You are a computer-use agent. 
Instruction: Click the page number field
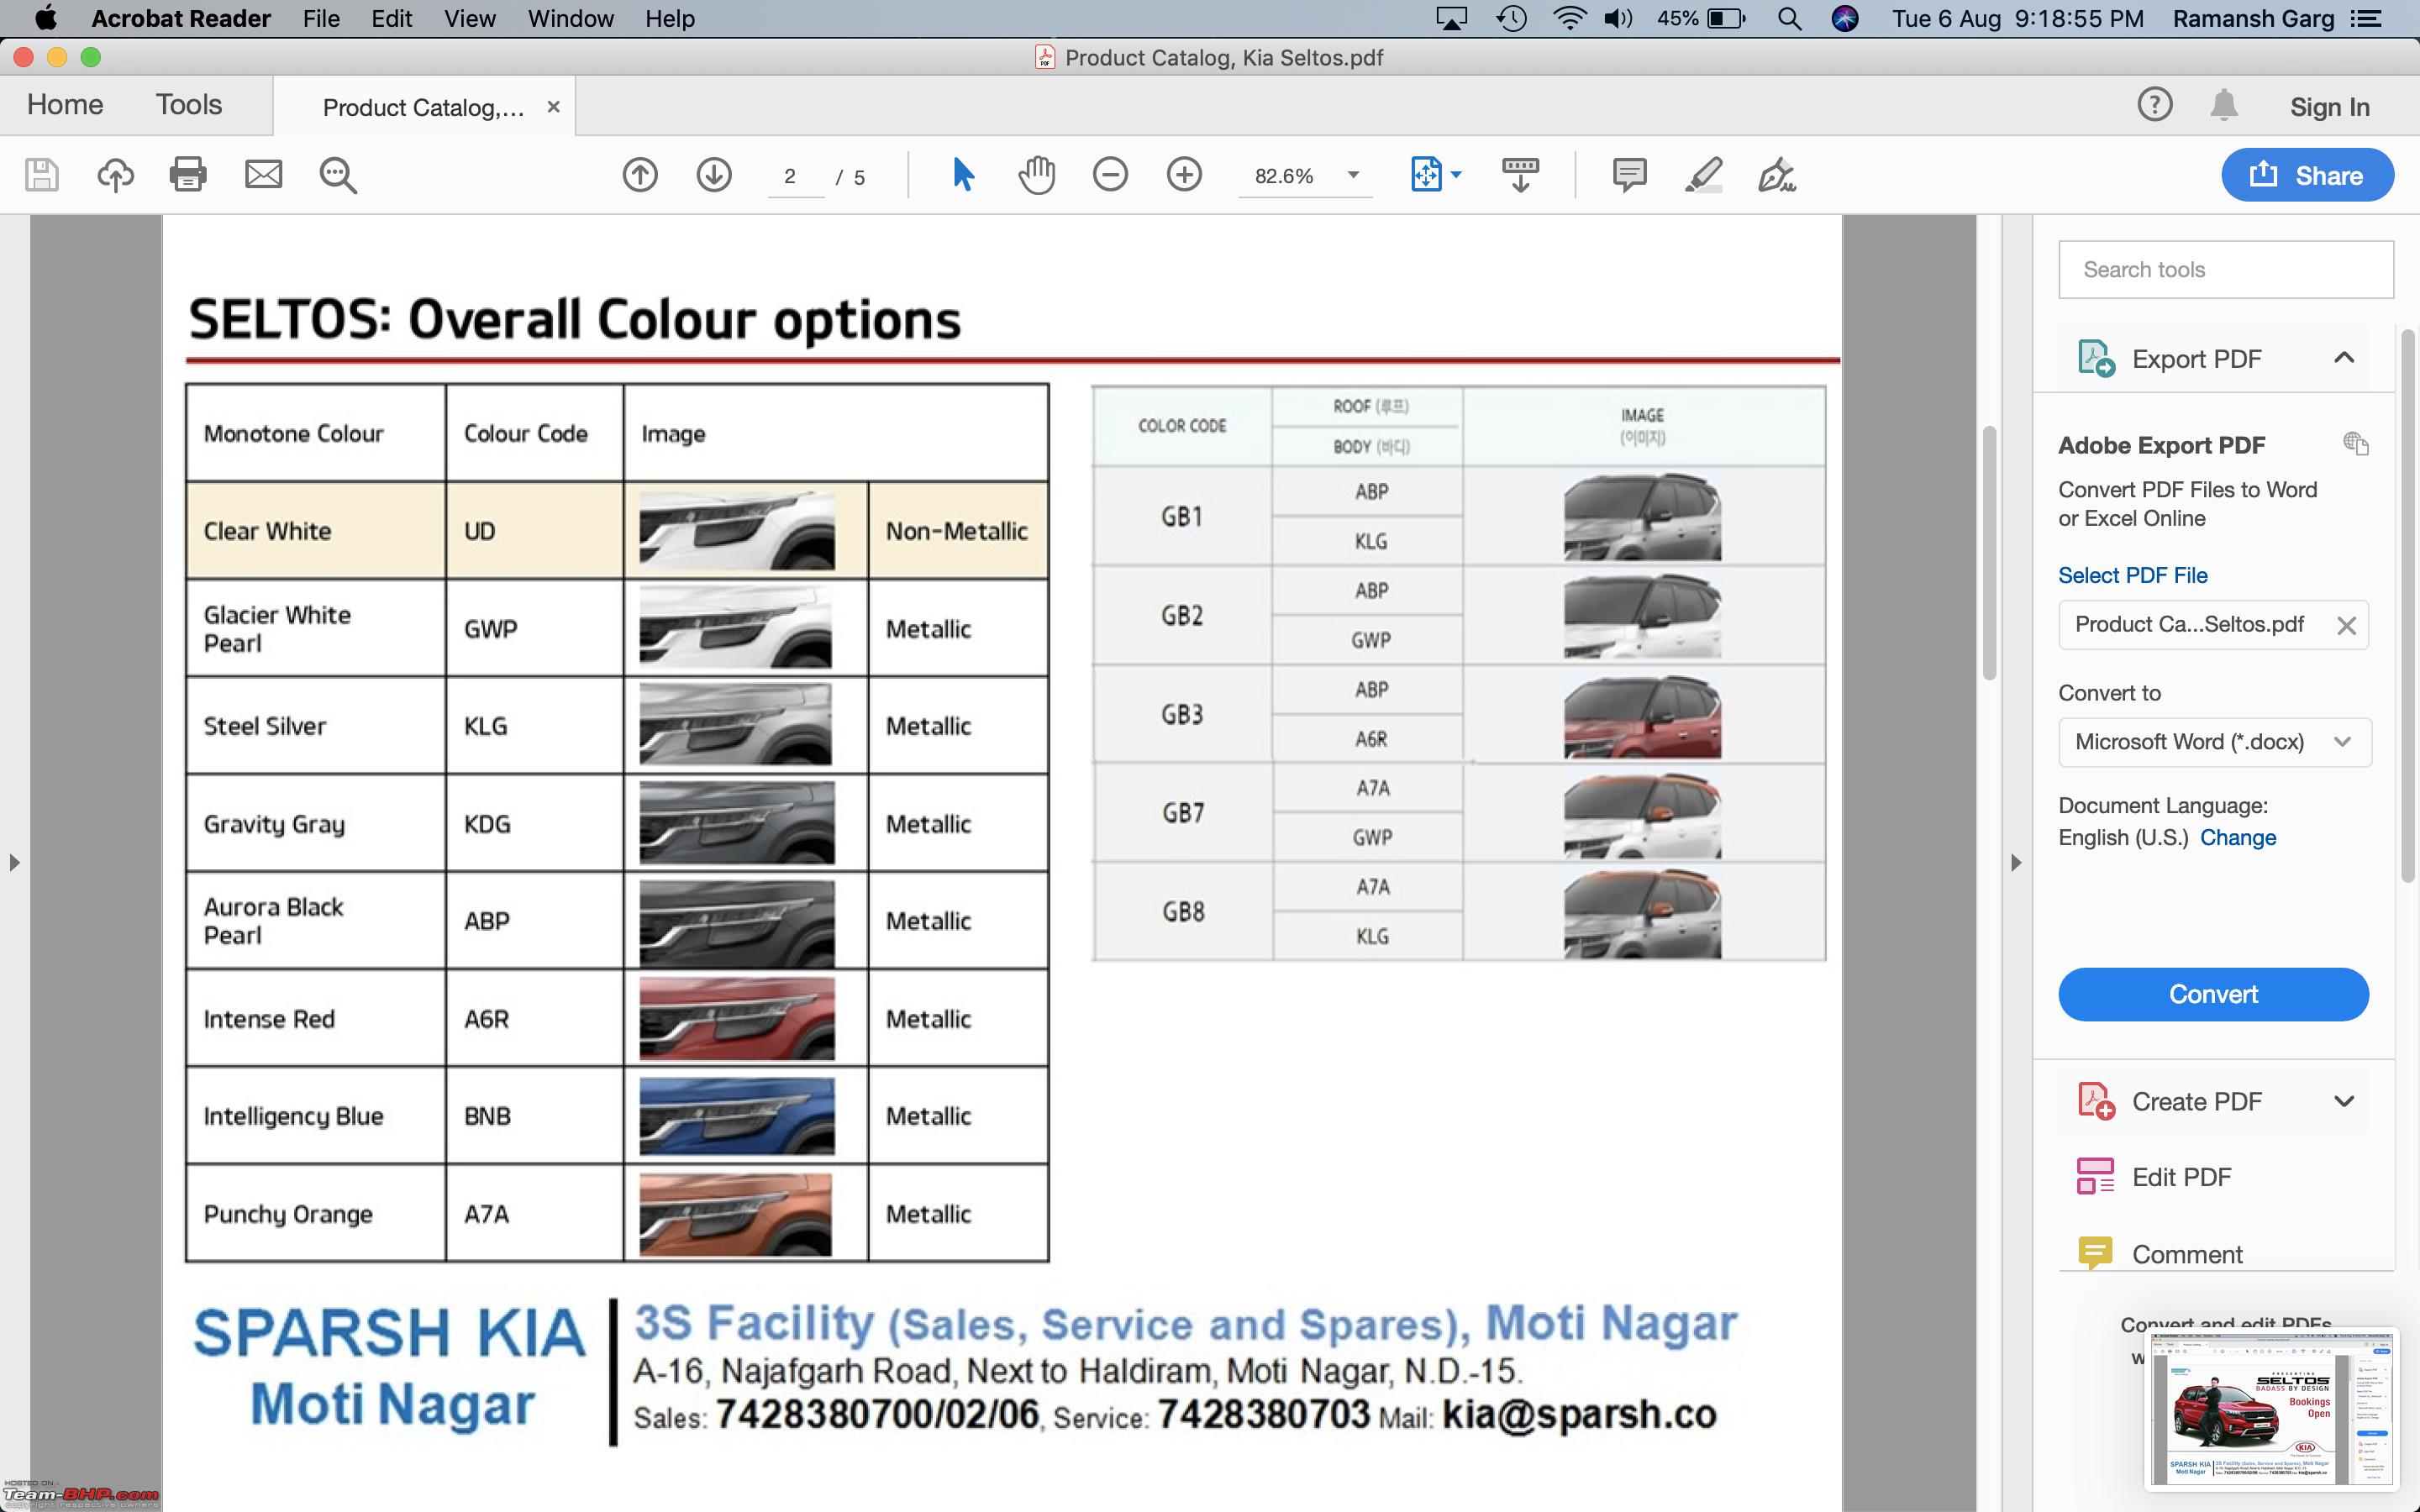795,176
